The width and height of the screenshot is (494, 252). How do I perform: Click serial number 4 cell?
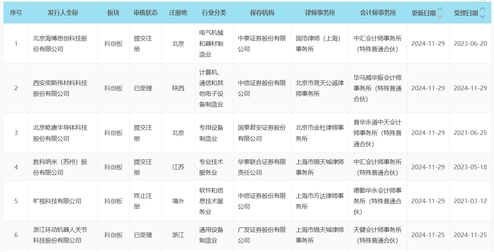click(x=16, y=167)
